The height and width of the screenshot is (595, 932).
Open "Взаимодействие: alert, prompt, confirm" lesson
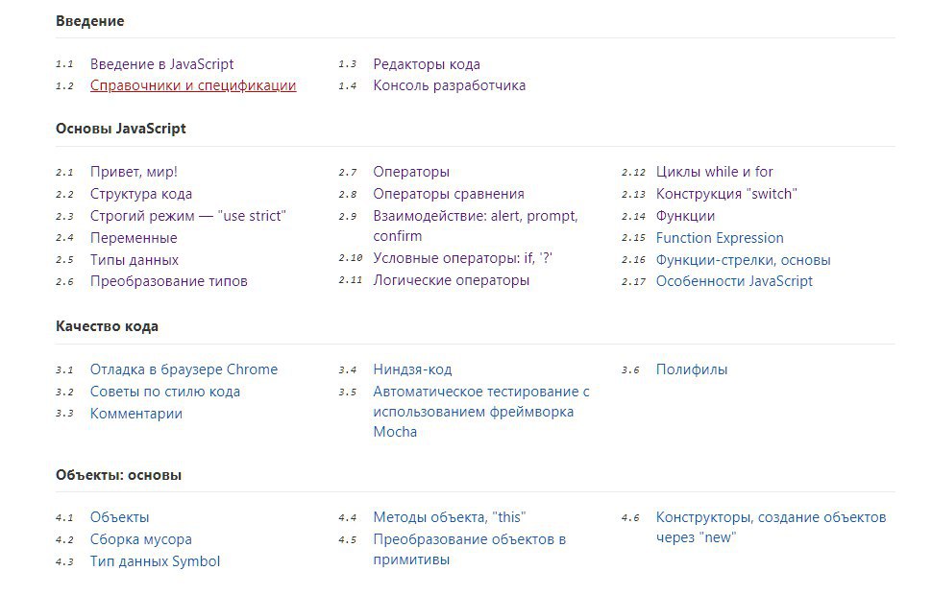[475, 216]
